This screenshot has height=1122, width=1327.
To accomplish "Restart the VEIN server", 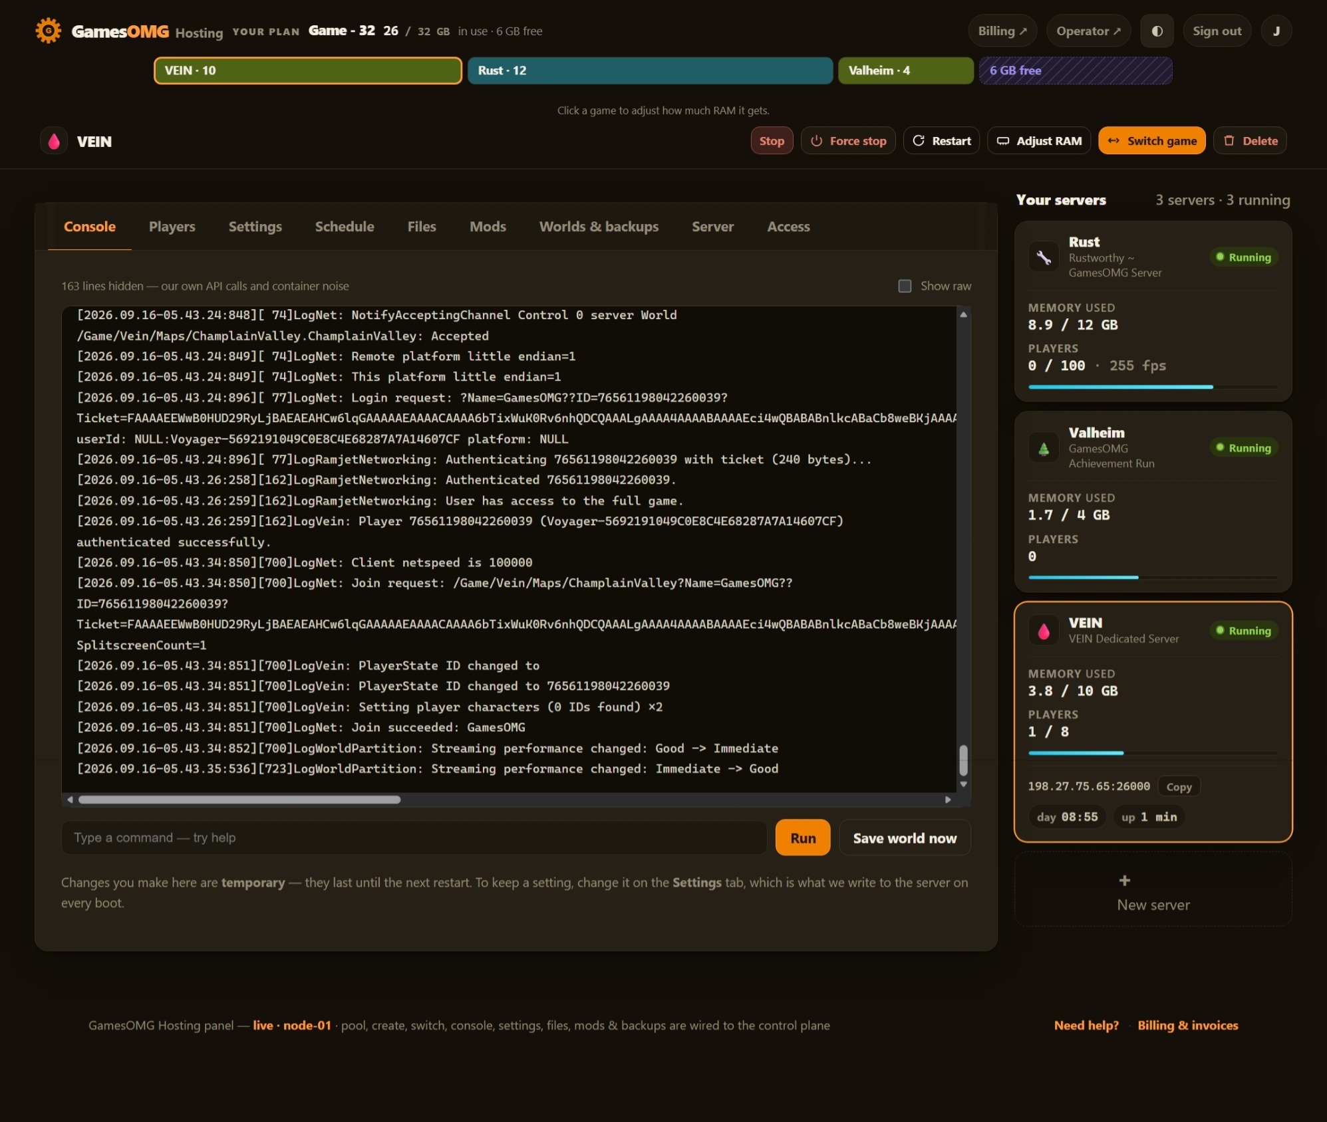I will point(941,141).
